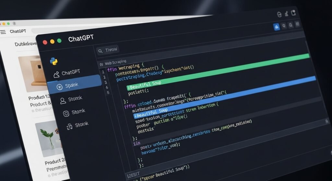
Task: Click the "destuis" code line
Action: (x=146, y=130)
